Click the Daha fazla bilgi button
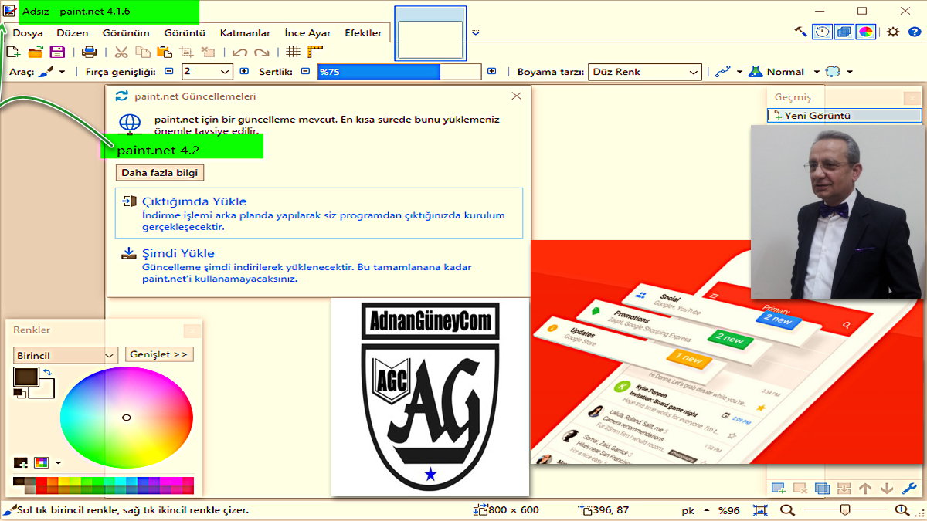 [x=160, y=172]
